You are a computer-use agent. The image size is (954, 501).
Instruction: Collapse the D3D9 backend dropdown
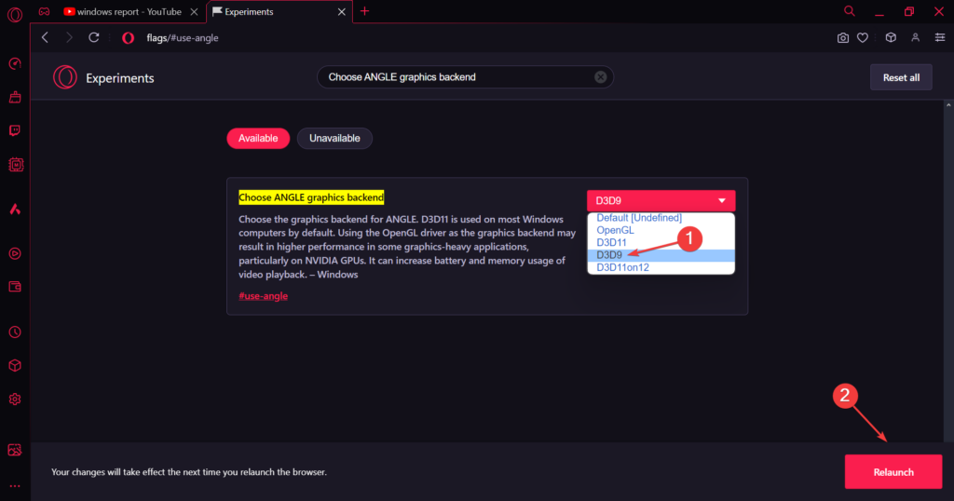pyautogui.click(x=661, y=200)
